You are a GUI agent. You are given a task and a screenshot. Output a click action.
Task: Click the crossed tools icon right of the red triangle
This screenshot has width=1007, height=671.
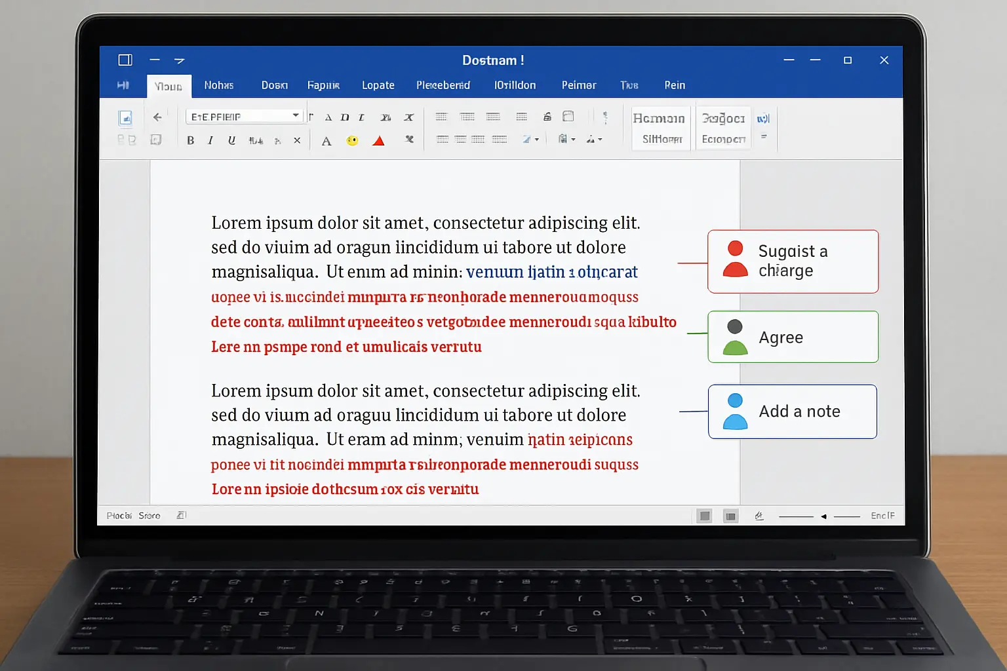410,140
